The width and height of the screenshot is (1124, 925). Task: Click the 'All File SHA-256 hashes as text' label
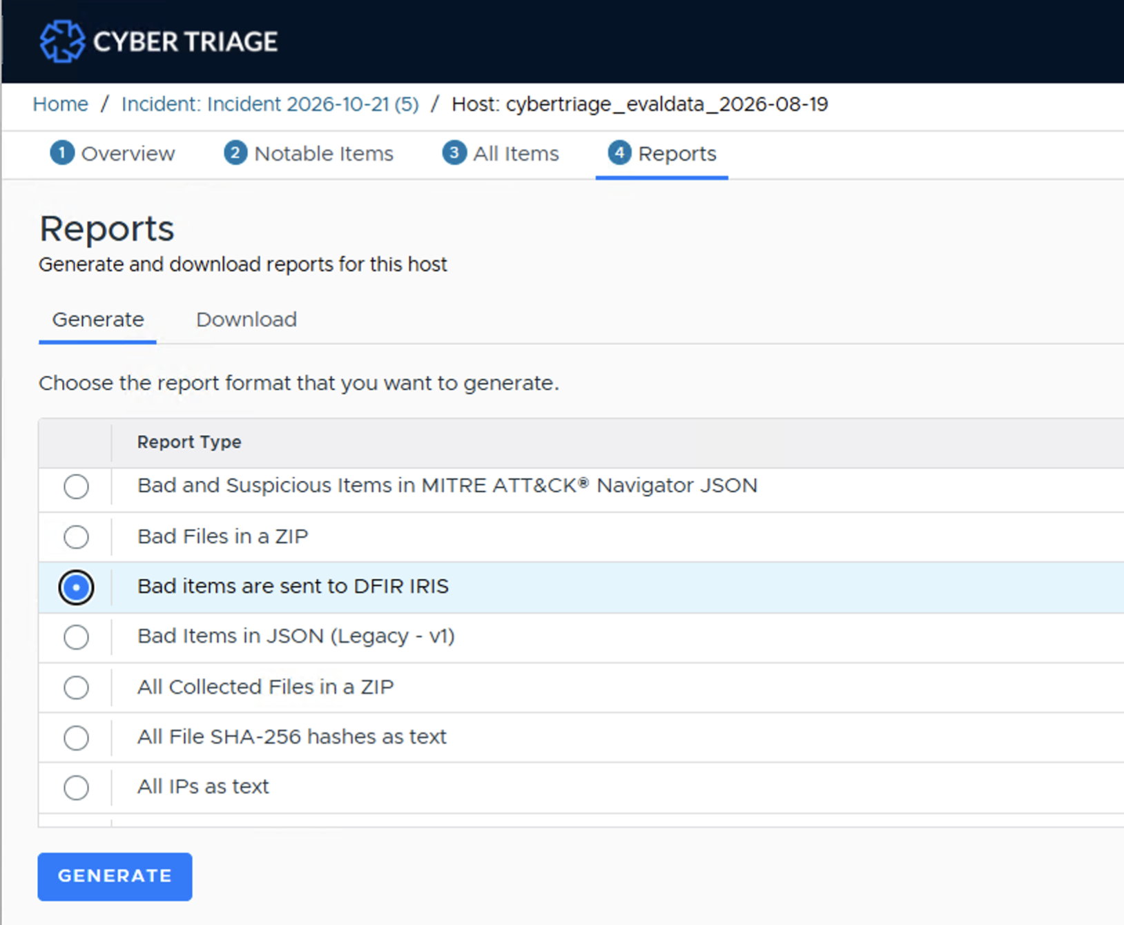[x=291, y=737]
